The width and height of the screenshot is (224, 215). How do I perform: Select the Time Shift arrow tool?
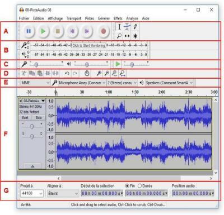click(127, 36)
